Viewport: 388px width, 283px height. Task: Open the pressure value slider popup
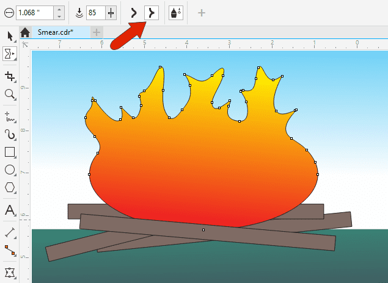pos(111,12)
